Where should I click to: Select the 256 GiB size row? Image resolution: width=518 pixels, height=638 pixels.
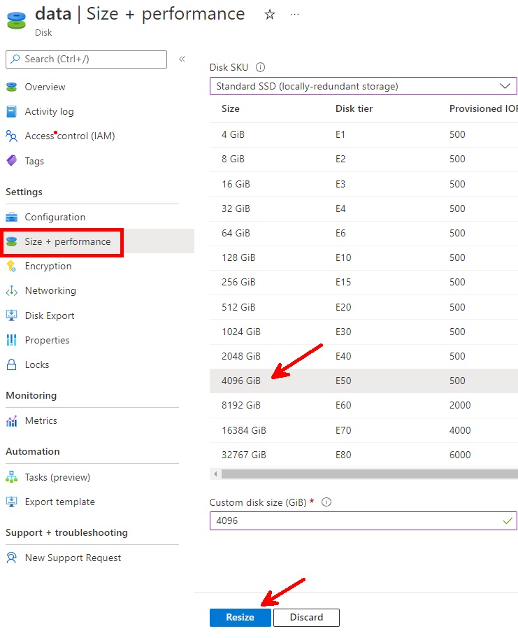pos(364,282)
